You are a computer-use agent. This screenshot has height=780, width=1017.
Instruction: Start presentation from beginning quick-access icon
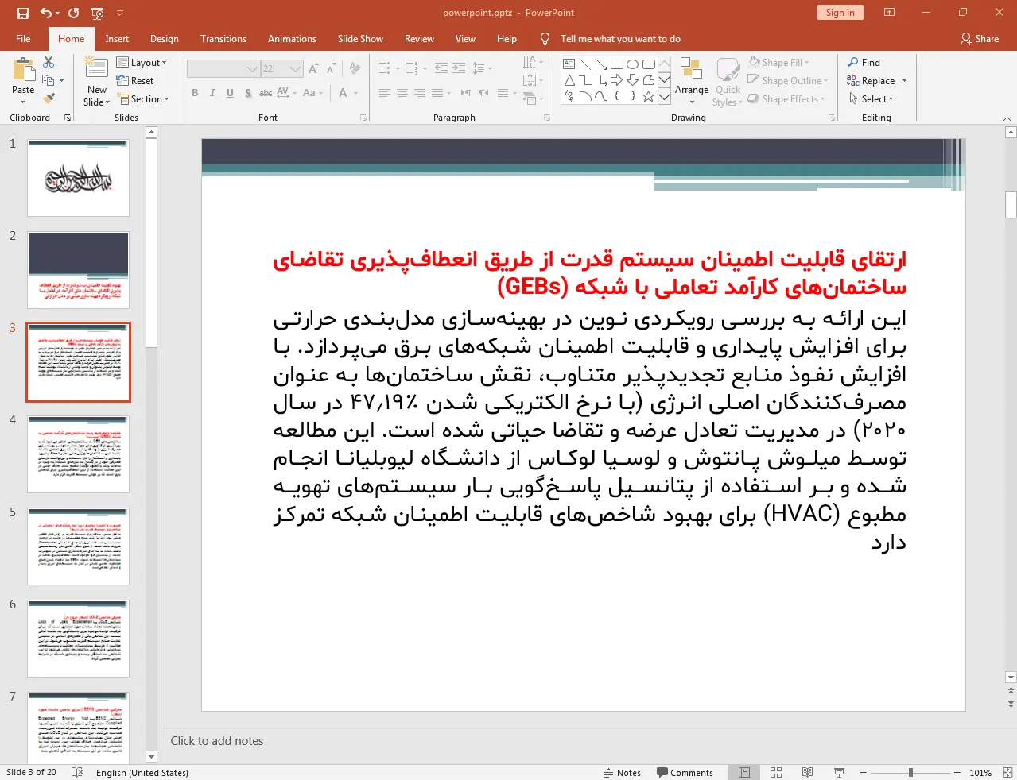pos(98,13)
